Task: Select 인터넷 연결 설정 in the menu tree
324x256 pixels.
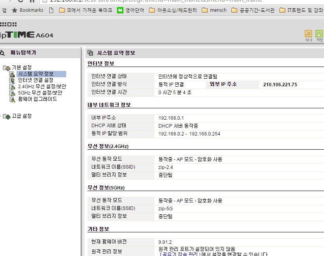Action: point(36,80)
